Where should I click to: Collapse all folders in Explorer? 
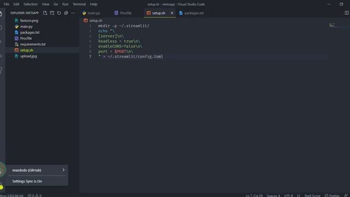tap(66, 13)
